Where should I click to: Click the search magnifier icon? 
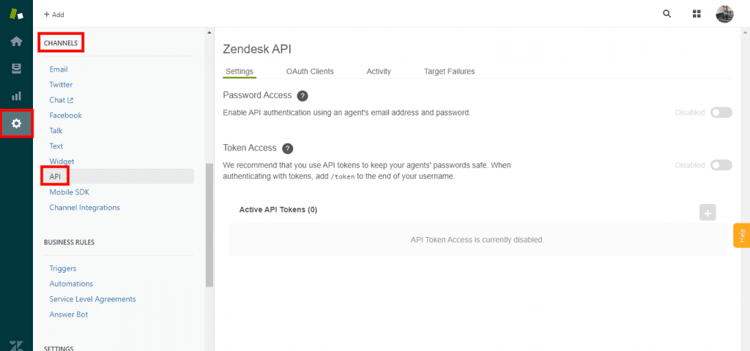(x=667, y=14)
